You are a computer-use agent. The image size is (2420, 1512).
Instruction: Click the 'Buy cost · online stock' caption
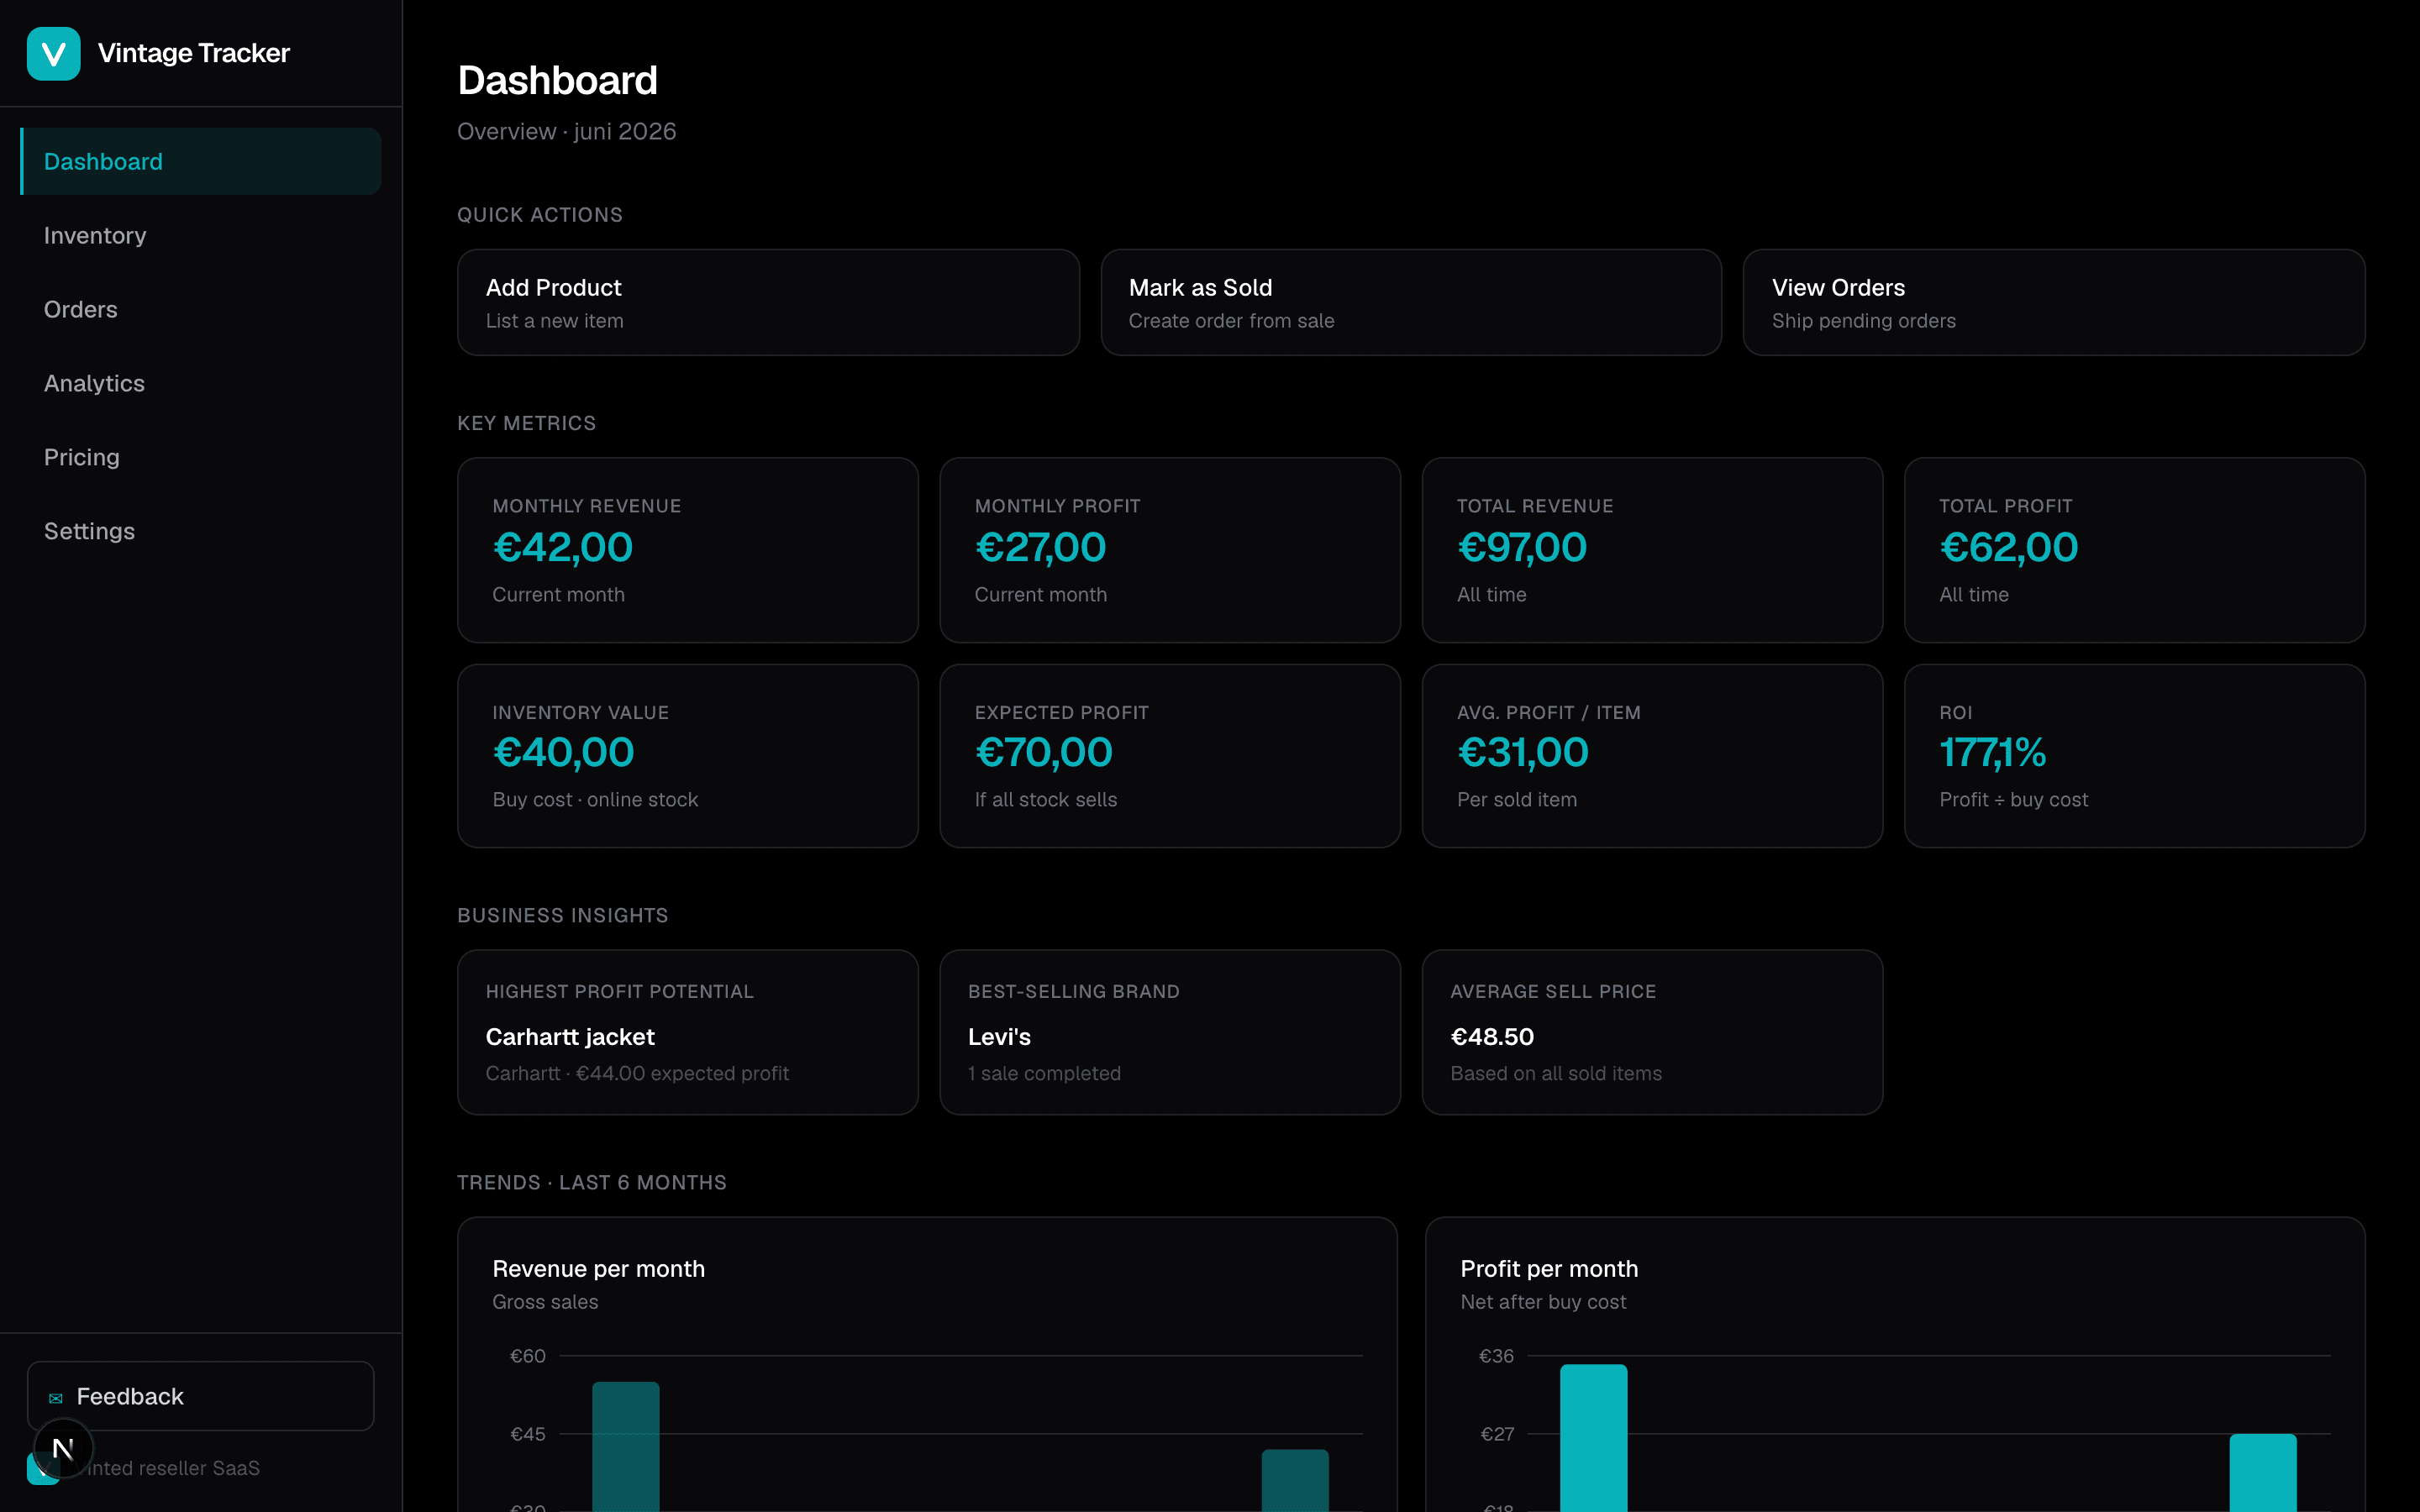click(595, 800)
